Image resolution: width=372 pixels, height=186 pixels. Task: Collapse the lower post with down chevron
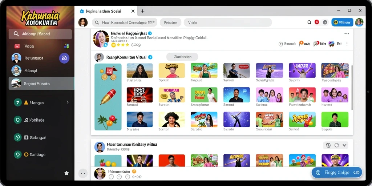point(344,145)
